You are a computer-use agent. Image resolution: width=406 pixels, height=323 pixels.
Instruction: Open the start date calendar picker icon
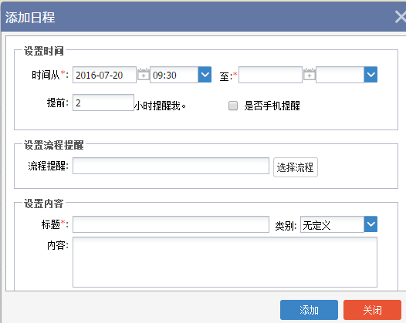(x=144, y=75)
